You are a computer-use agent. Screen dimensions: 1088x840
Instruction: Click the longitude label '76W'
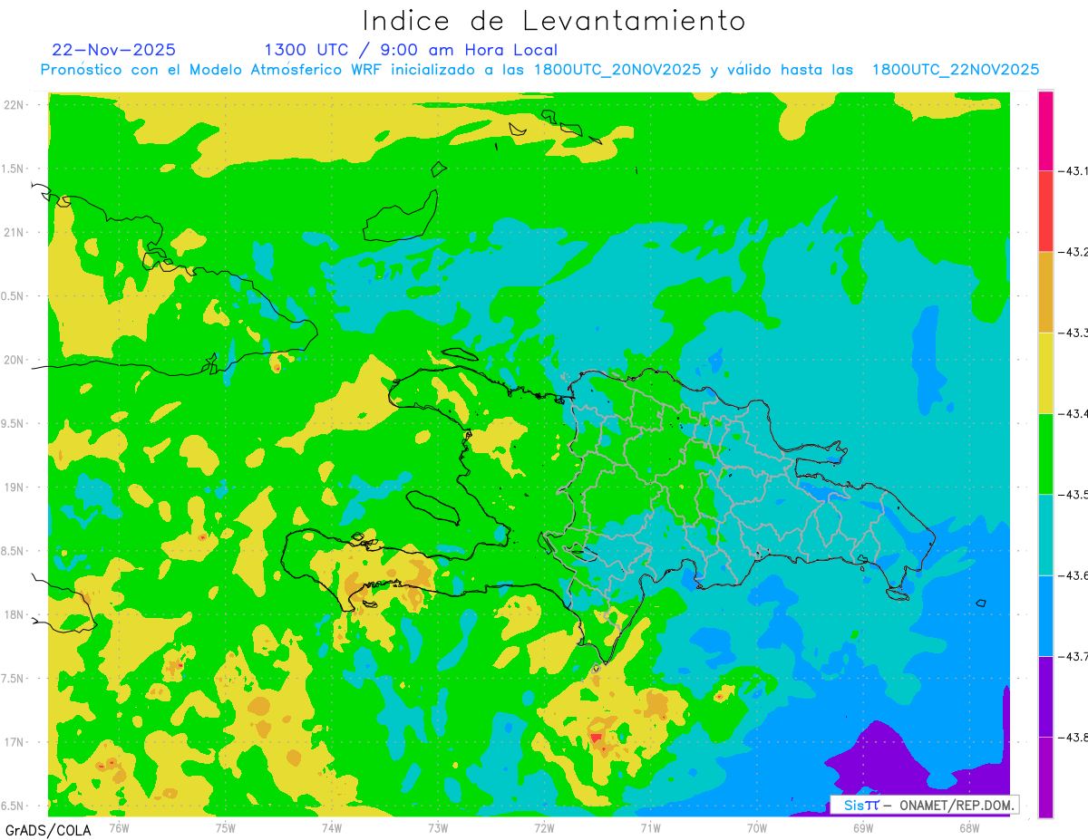(x=119, y=827)
